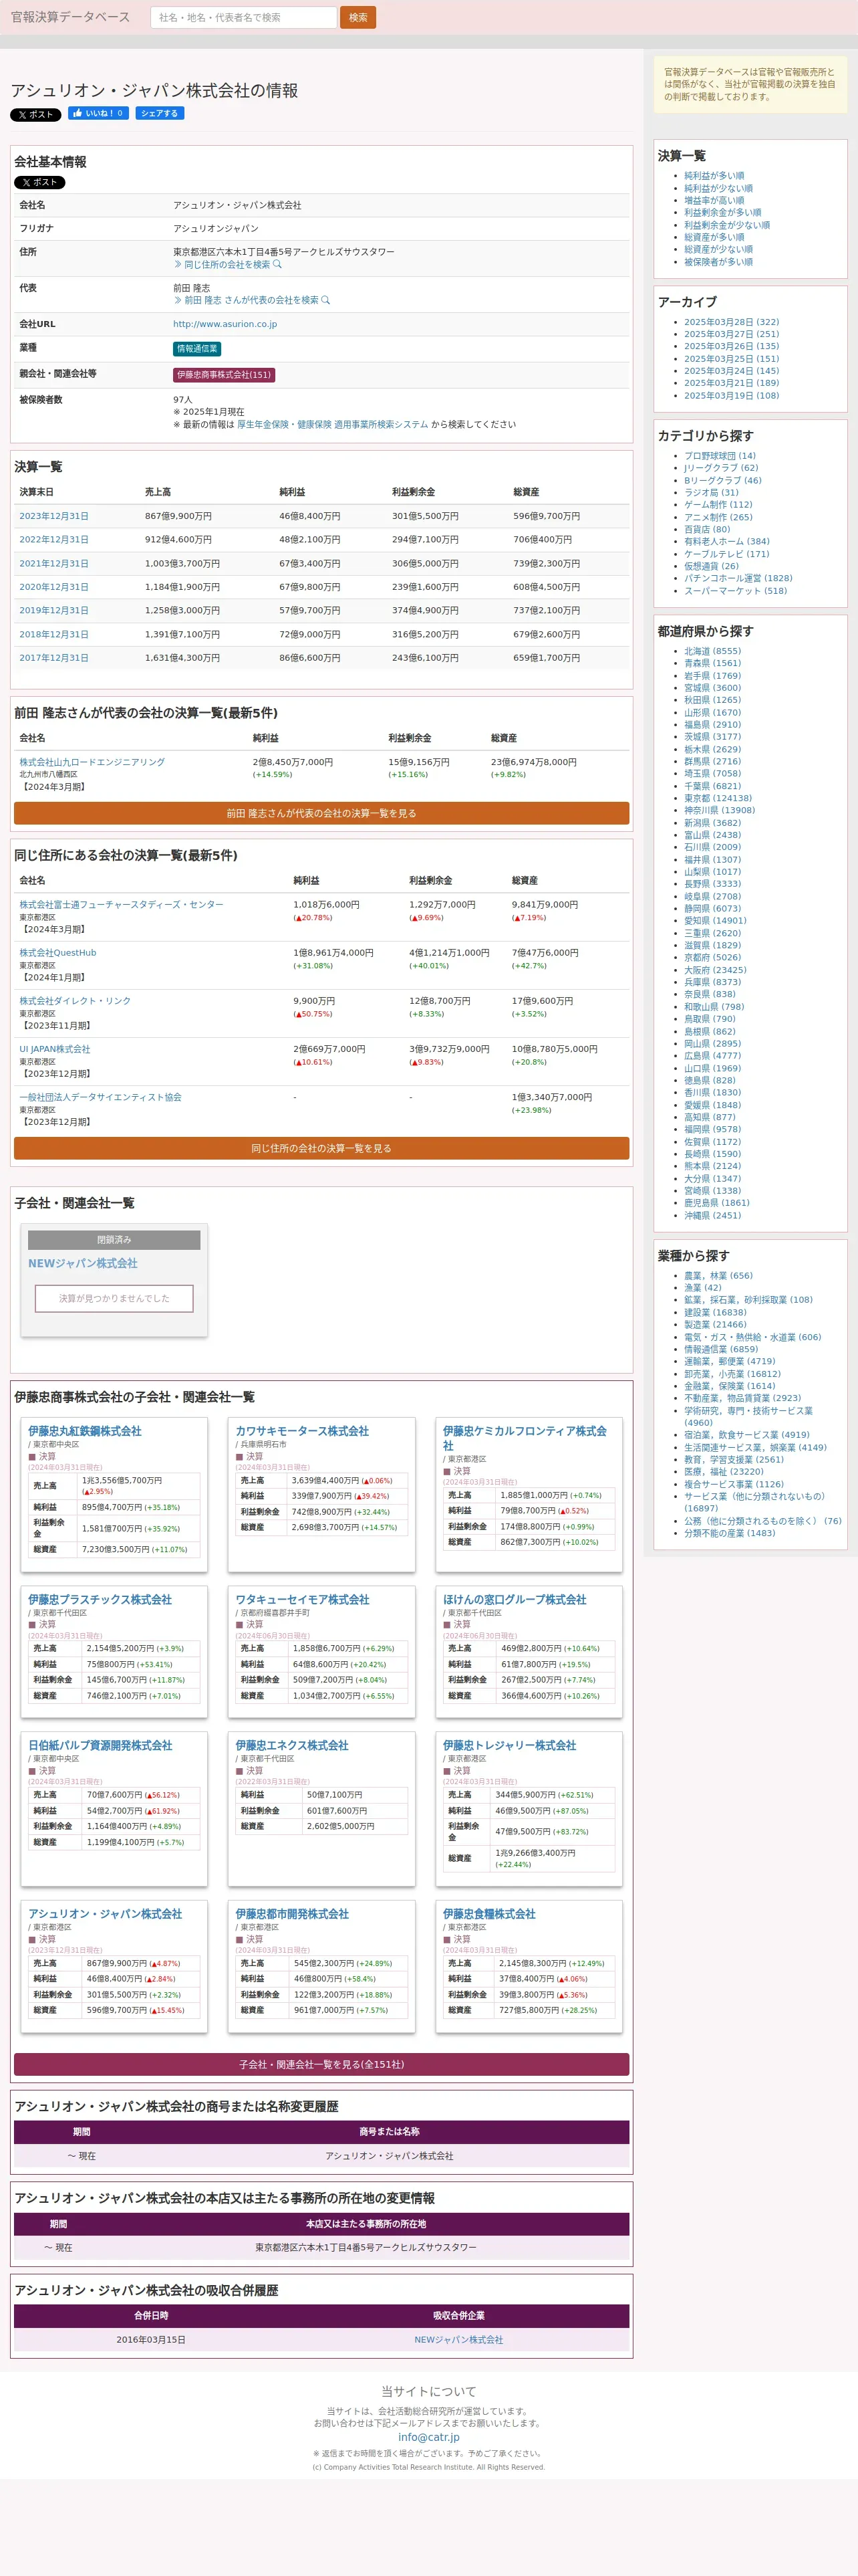Open 前田 隆志 さんが代表の会社を検索 link
The image size is (858, 2576).
pos(252,300)
